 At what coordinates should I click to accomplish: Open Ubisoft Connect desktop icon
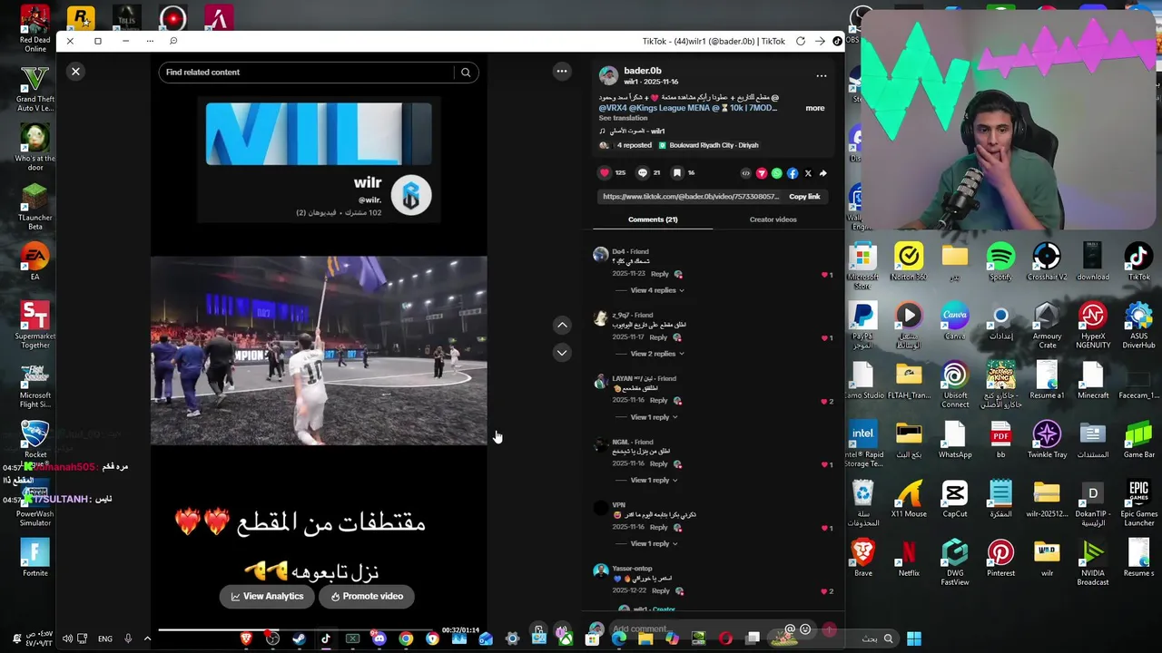(955, 385)
